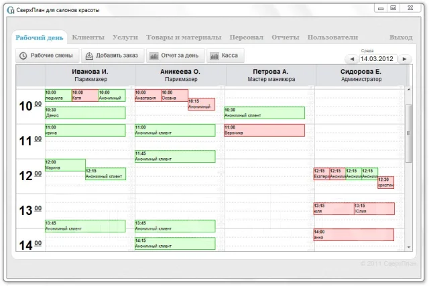Image resolution: width=429 pixels, height=286 pixels.
Task: Click the date field 14.03.2012
Action: coord(378,59)
